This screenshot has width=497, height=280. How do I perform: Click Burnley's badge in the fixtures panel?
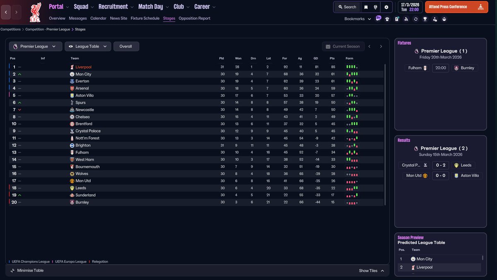[x=456, y=68]
